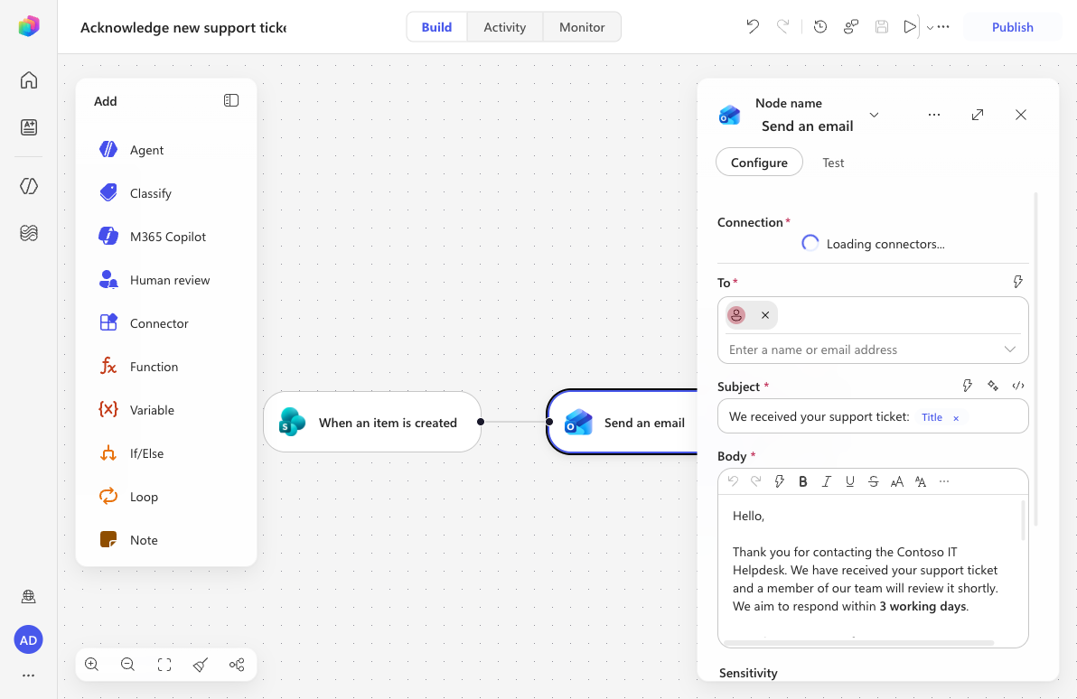Add a Classify node
The height and width of the screenshot is (699, 1077).
point(166,193)
